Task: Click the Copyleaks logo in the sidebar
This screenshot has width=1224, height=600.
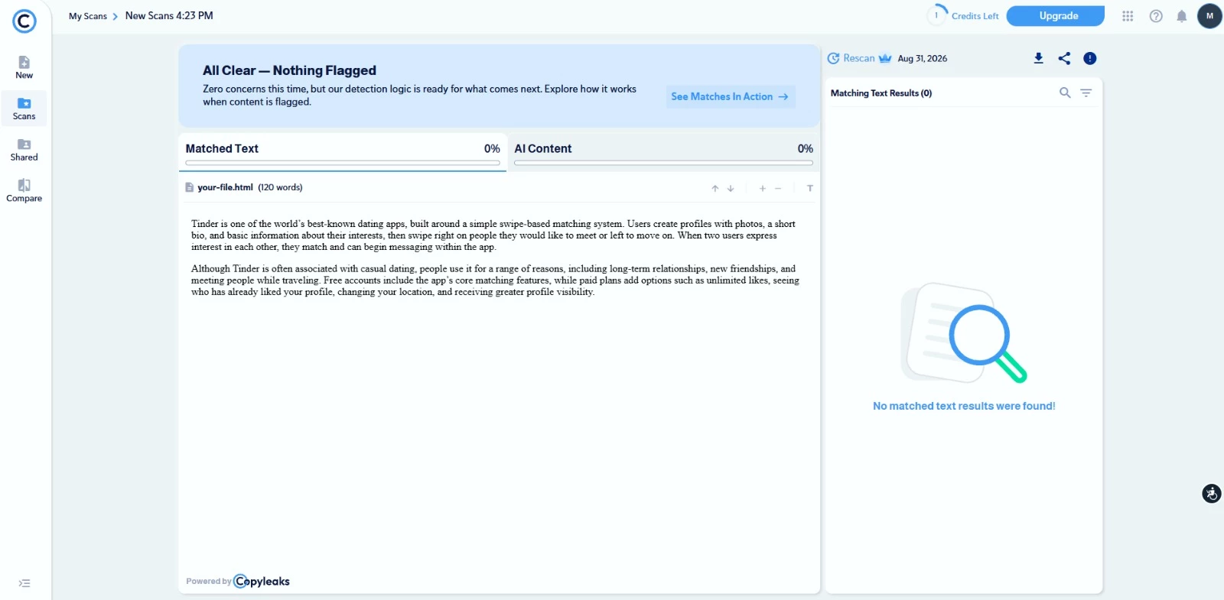Action: (x=24, y=21)
